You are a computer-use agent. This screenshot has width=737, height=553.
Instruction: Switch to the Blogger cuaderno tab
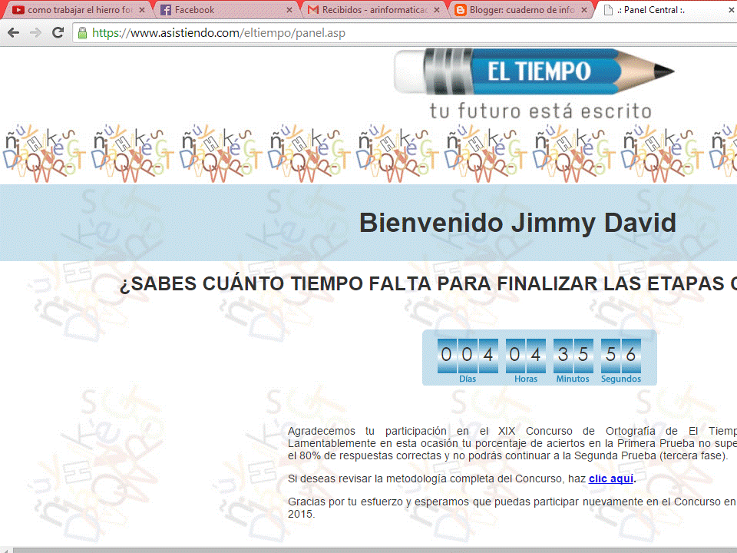pos(522,10)
